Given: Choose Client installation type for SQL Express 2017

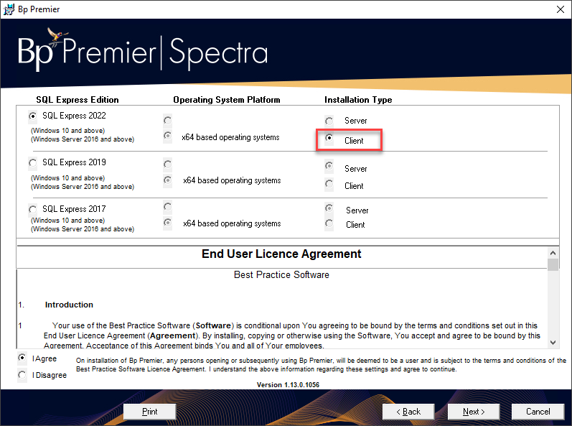Looking at the screenshot, I should [x=329, y=223].
